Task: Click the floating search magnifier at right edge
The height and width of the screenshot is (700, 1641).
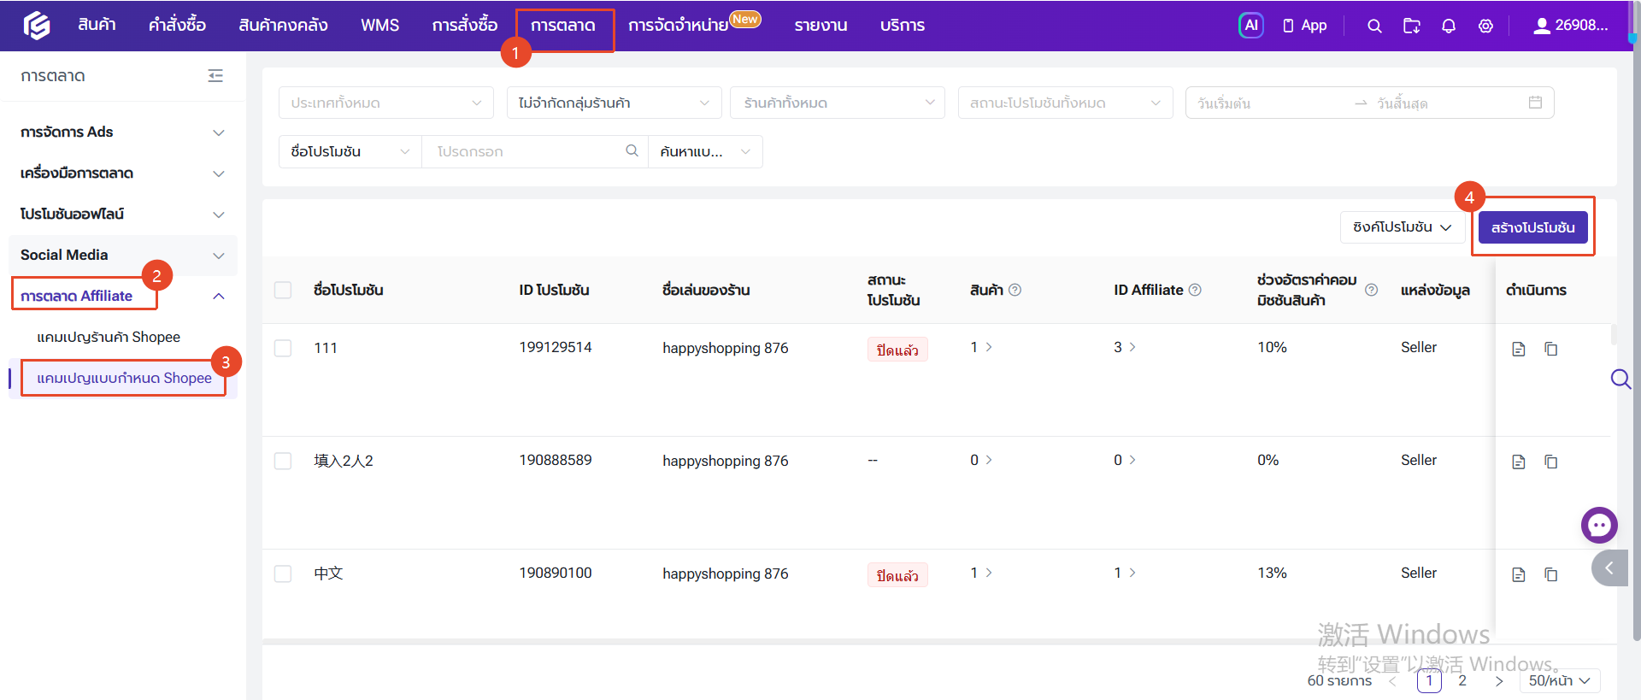Action: (x=1620, y=379)
